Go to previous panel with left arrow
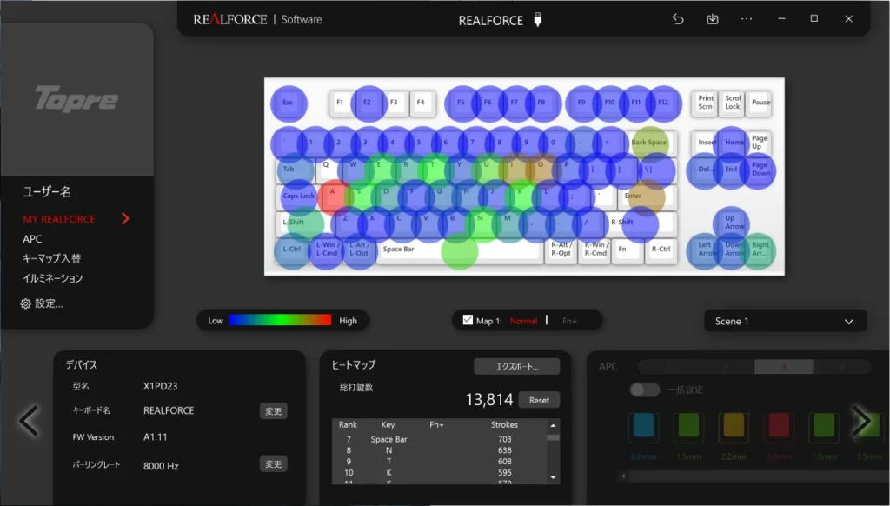 point(29,421)
